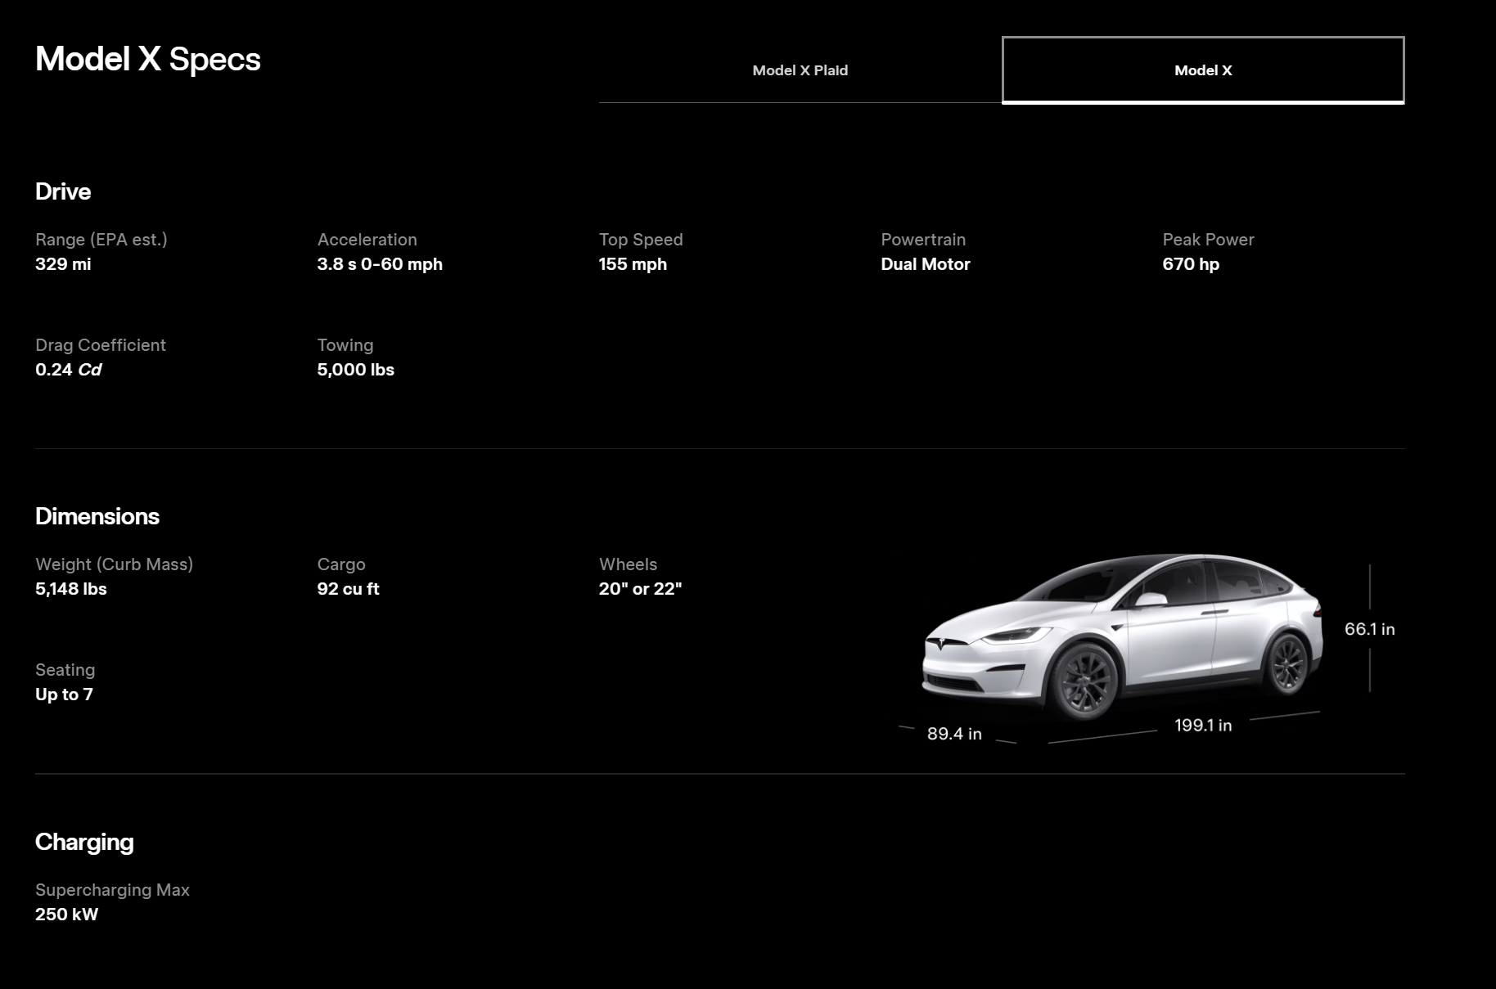Screen dimensions: 1496x989
Task: Click the 20" or 22" wheels value
Action: point(641,589)
